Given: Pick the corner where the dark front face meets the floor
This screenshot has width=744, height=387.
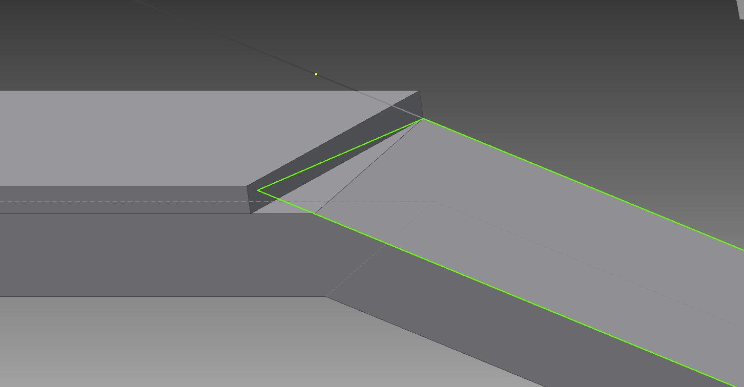Looking at the screenshot, I should point(326,296).
